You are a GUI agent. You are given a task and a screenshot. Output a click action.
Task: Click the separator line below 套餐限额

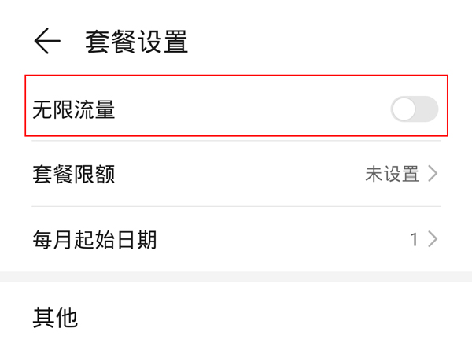[236, 207]
